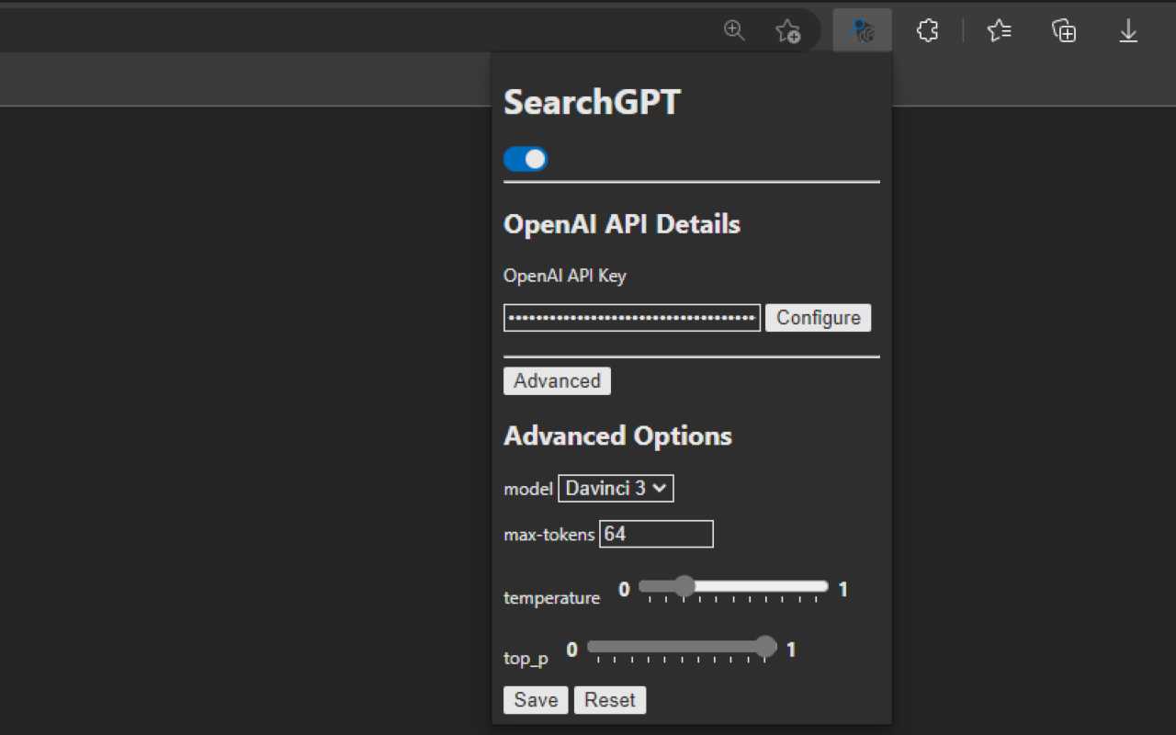Open the Extensions puzzle icon
Screen dimensions: 1176x735
pos(928,31)
